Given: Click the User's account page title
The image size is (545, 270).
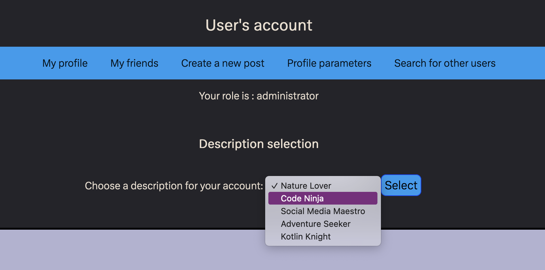Looking at the screenshot, I should click(259, 25).
